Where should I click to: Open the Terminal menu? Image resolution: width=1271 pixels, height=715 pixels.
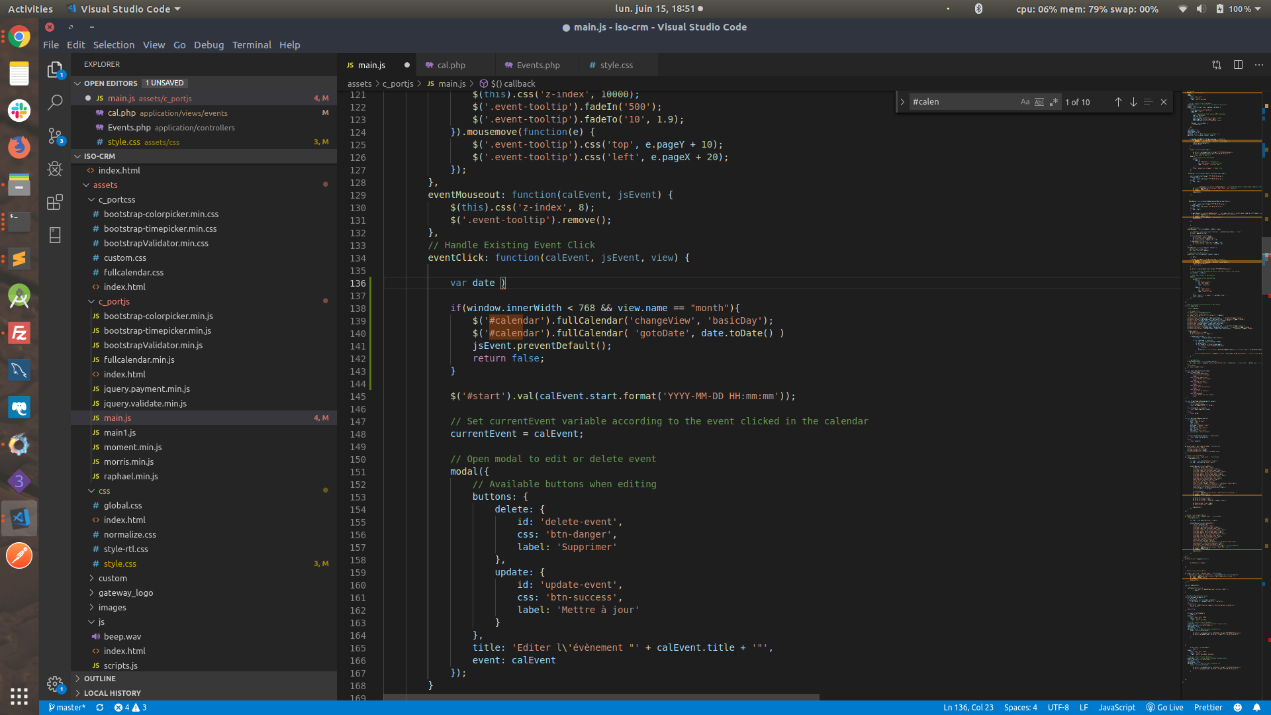[252, 44]
